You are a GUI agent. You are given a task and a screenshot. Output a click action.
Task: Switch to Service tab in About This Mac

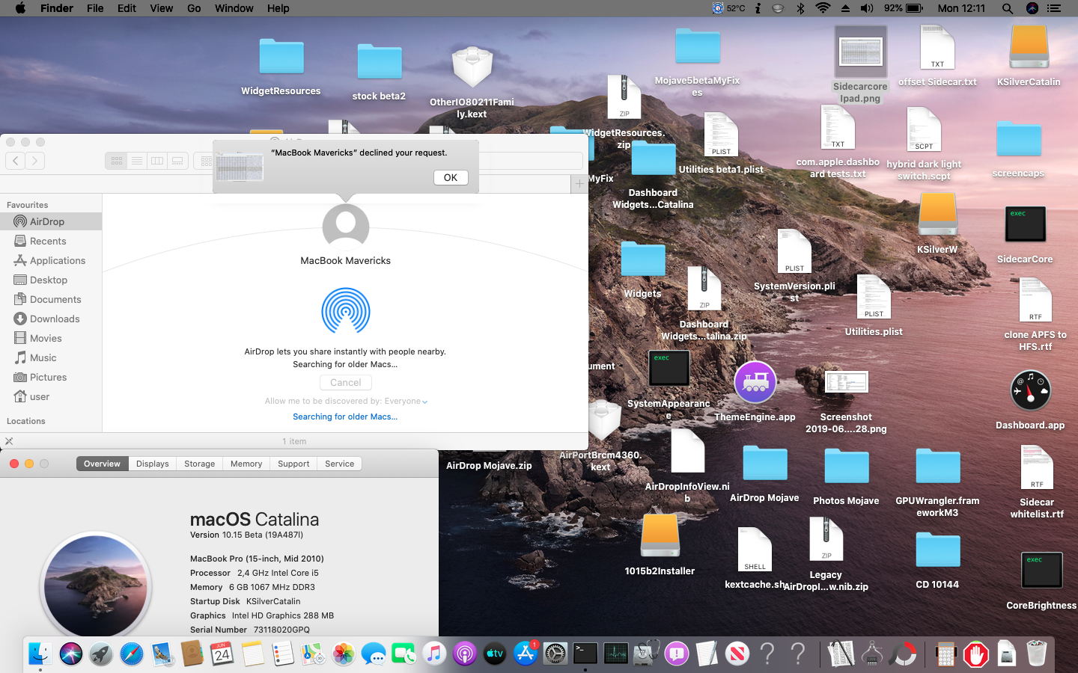coord(340,464)
